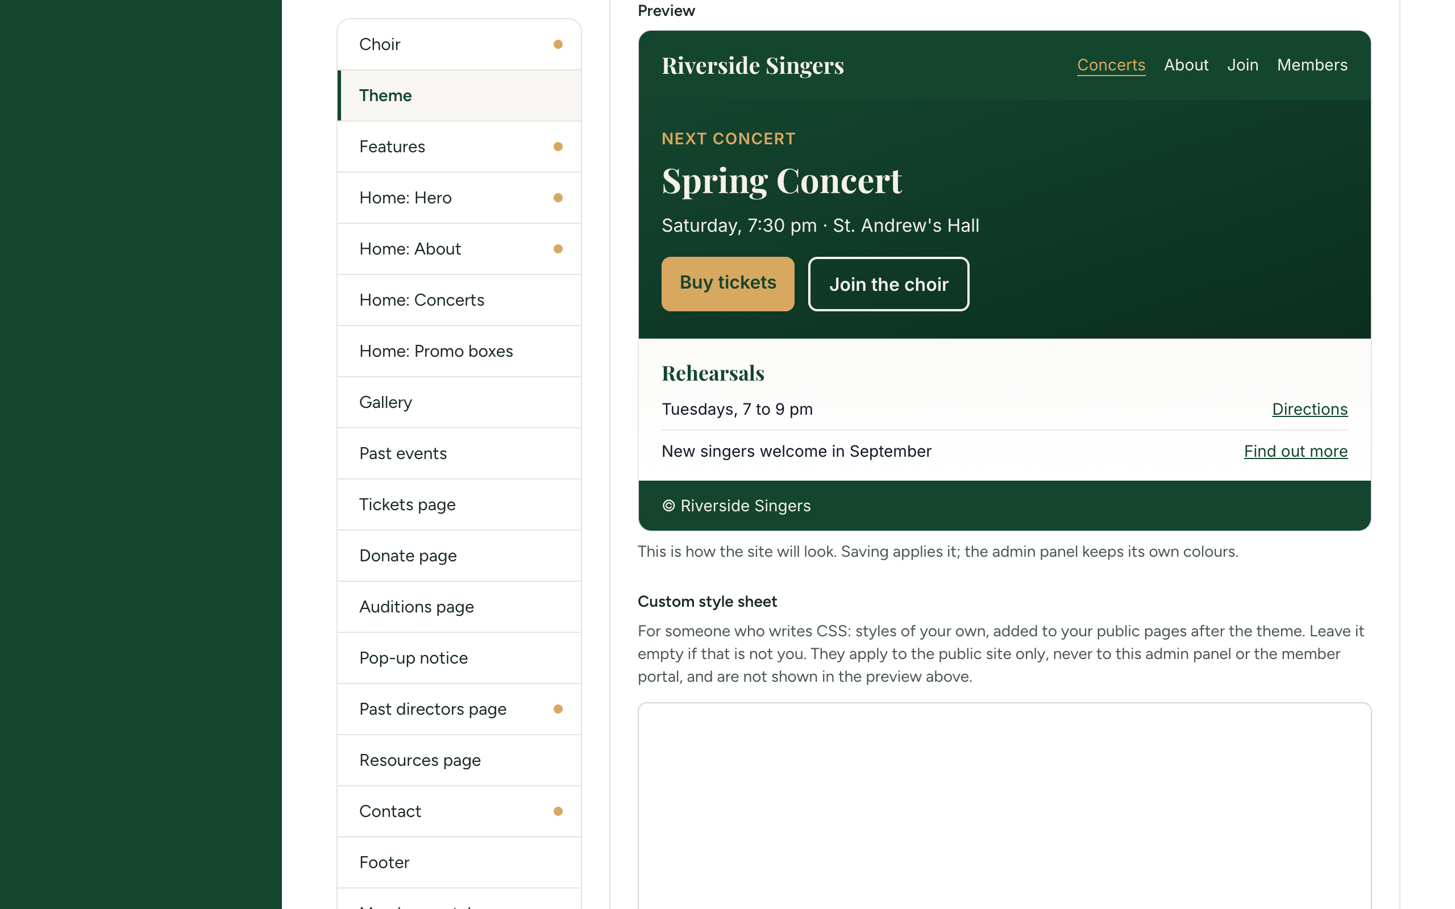Click Join the choir button
The image size is (1455, 909).
(x=888, y=283)
